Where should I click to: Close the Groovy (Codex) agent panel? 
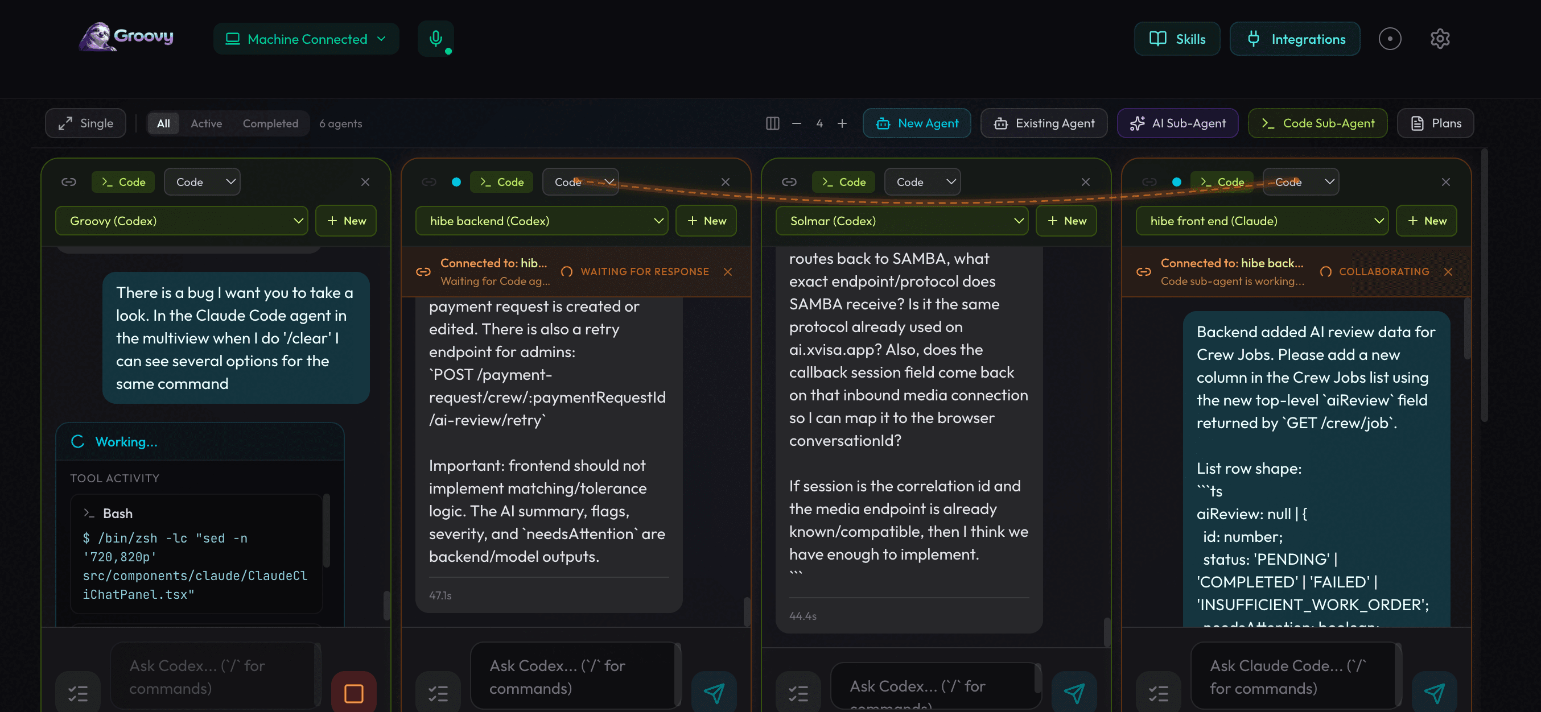365,182
